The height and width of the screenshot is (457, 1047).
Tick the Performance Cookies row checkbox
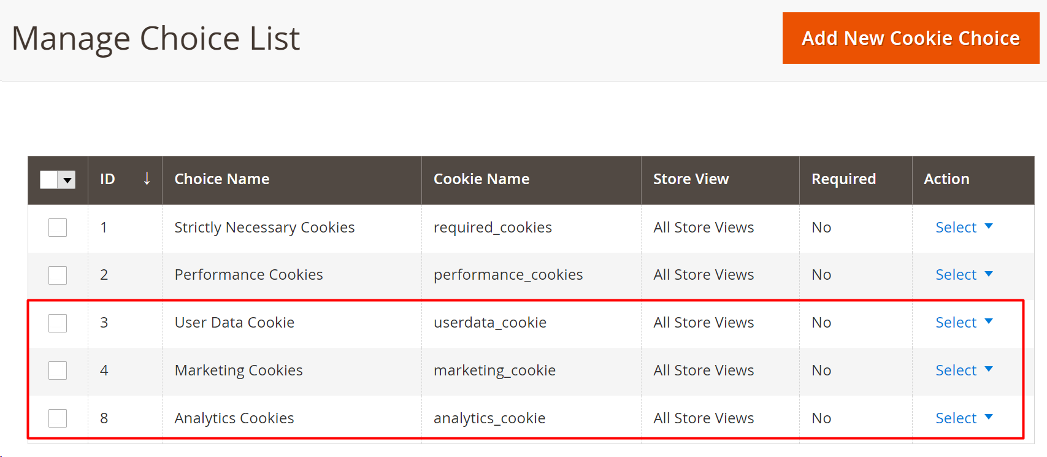(x=58, y=275)
